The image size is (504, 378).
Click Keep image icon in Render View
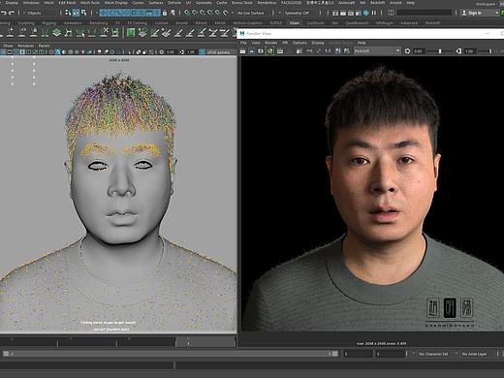click(x=338, y=51)
